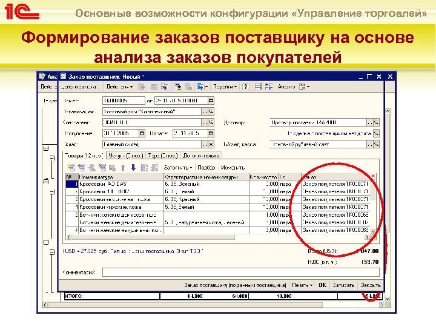The height and width of the screenshot is (327, 436).
Task: Click the ellipsis select button for Договор
Action: tap(370, 122)
